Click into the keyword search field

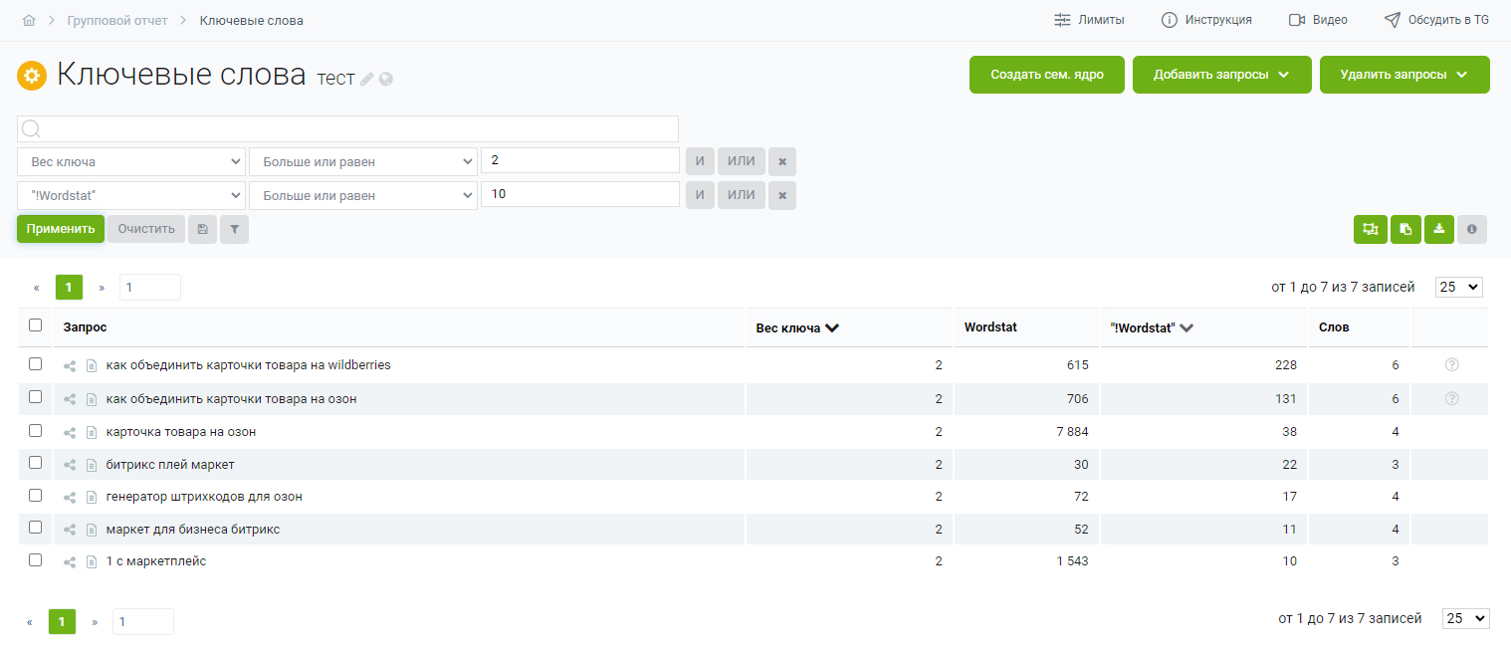point(348,128)
